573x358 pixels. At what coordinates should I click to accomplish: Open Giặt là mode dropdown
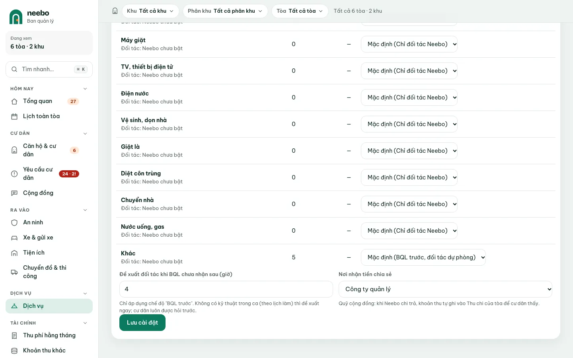click(x=409, y=151)
